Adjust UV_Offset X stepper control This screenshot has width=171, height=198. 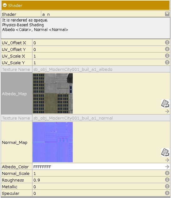click(167, 42)
